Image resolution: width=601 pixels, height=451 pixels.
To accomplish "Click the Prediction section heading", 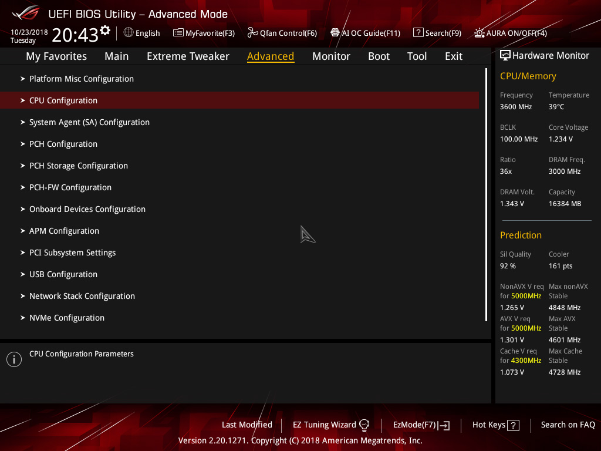I will [521, 235].
